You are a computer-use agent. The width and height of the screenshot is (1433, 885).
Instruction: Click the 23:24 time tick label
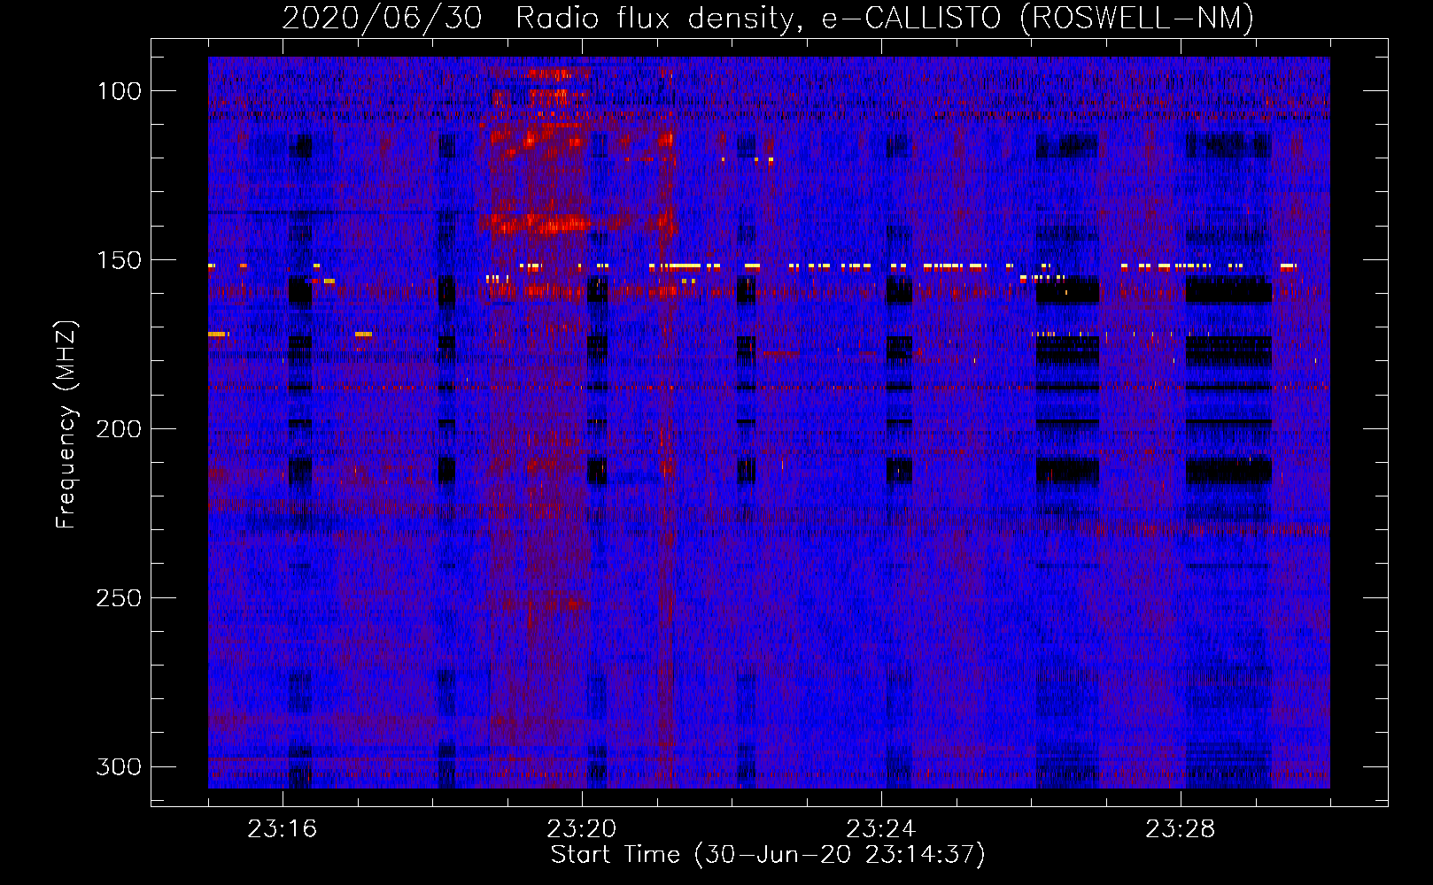pyautogui.click(x=881, y=829)
